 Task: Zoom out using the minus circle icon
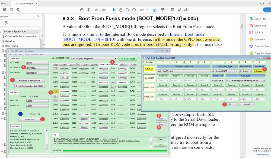(127, 10)
